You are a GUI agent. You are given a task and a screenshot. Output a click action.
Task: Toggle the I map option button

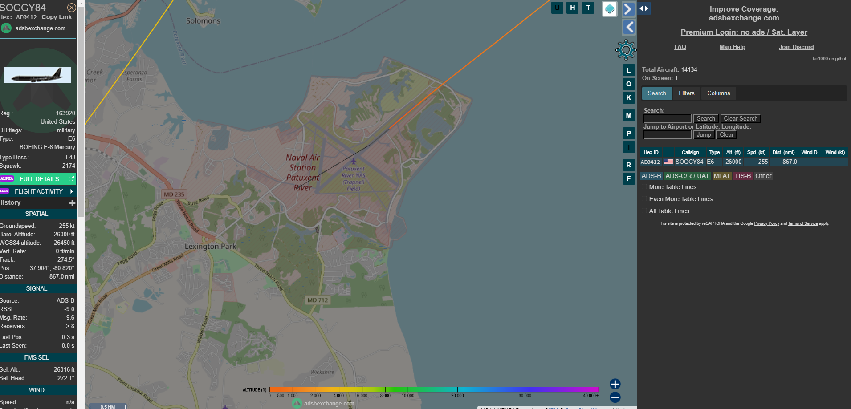[x=629, y=147]
